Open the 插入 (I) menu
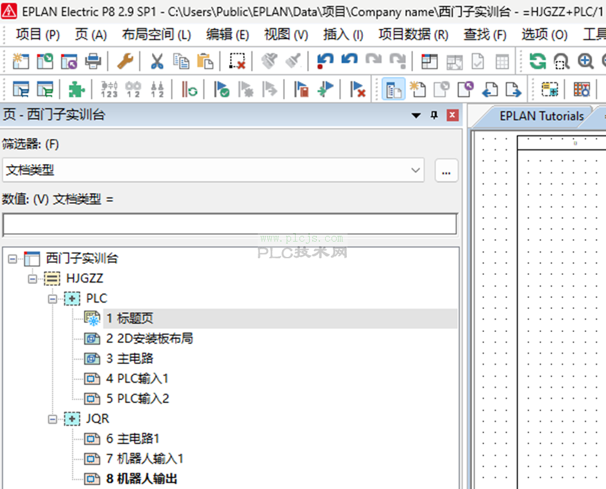The image size is (606, 489). point(343,35)
